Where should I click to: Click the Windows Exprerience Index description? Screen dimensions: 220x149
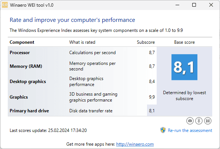point(96,30)
